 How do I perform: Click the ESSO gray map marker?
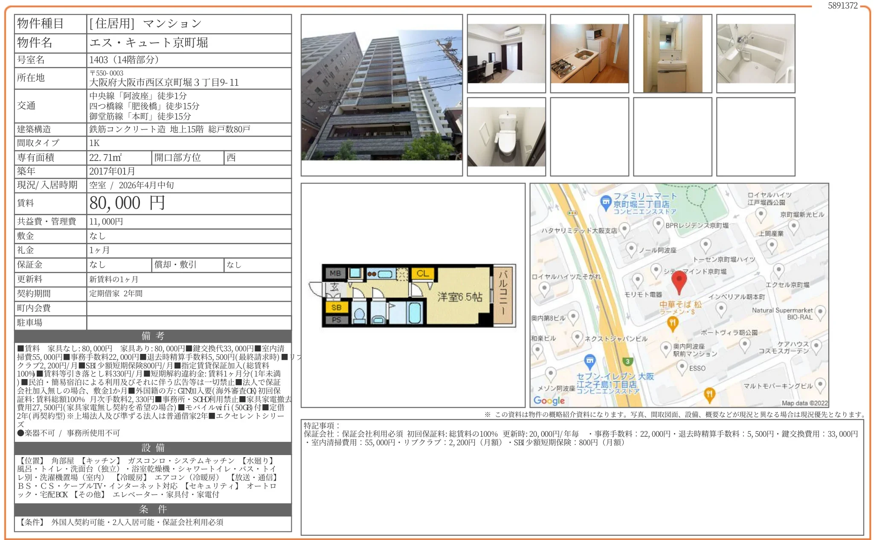(x=682, y=367)
